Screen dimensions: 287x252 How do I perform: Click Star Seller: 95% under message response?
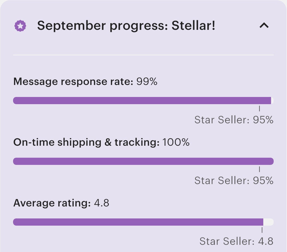pos(234,120)
